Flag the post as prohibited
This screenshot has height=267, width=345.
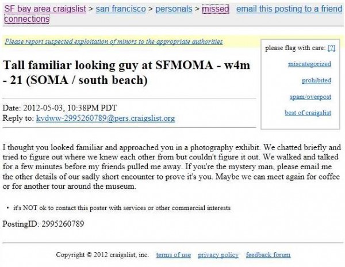click(316, 81)
